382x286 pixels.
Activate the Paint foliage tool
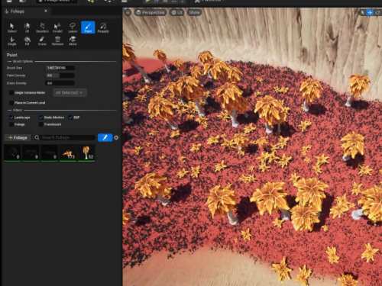pos(88,27)
